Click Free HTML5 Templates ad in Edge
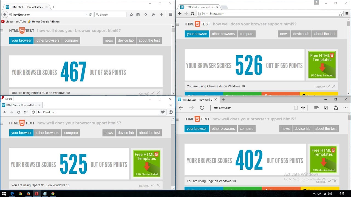 (x=323, y=160)
